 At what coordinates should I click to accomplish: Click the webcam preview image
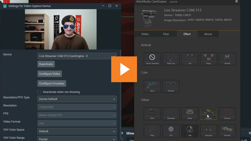pos(61,29)
